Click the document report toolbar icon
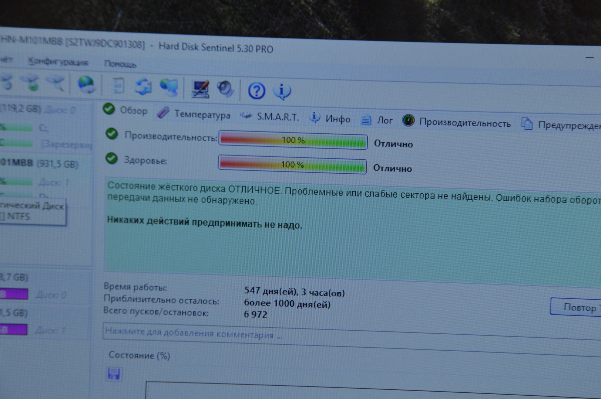 pos(118,85)
